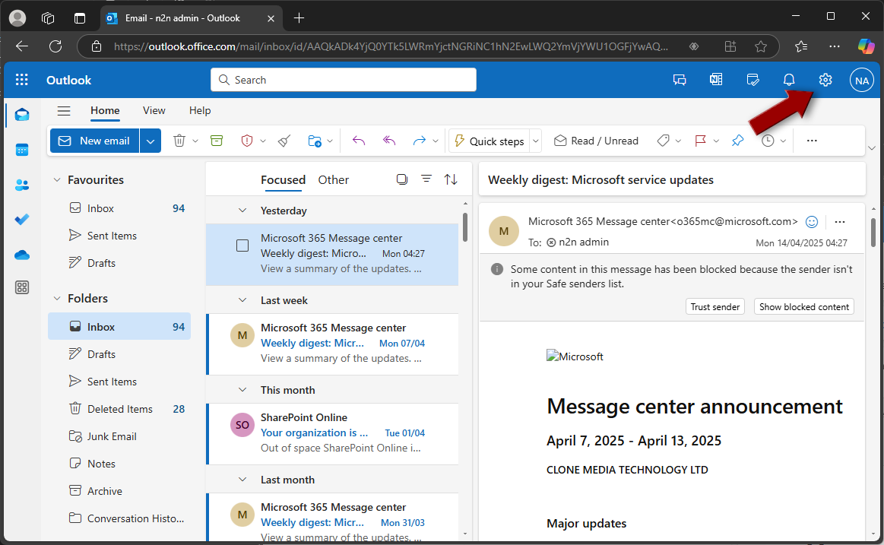The image size is (884, 545).
Task: Categorize message with tag icon
Action: (663, 141)
